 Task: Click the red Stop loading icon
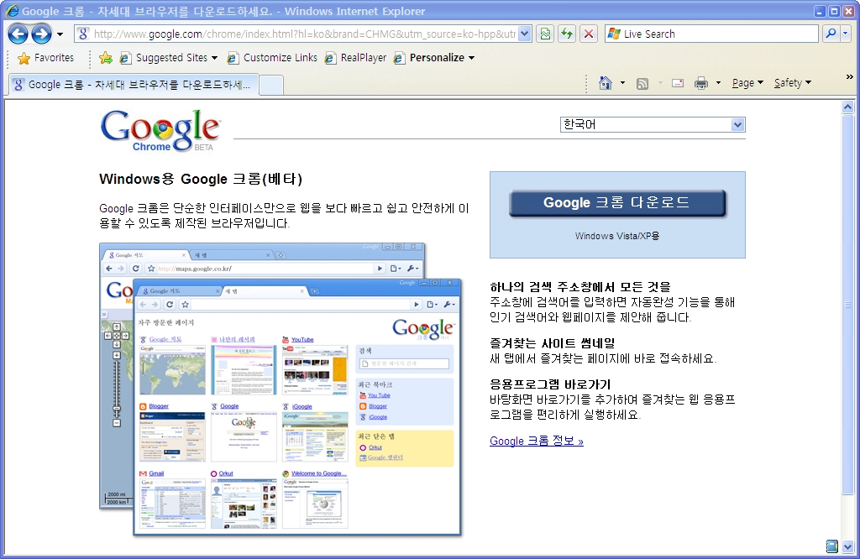point(589,34)
